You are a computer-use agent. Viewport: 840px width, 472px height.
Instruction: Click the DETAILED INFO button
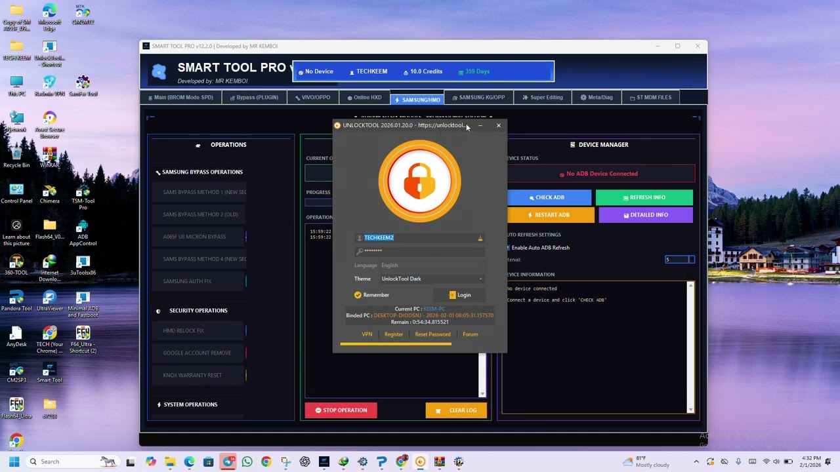[x=646, y=215]
